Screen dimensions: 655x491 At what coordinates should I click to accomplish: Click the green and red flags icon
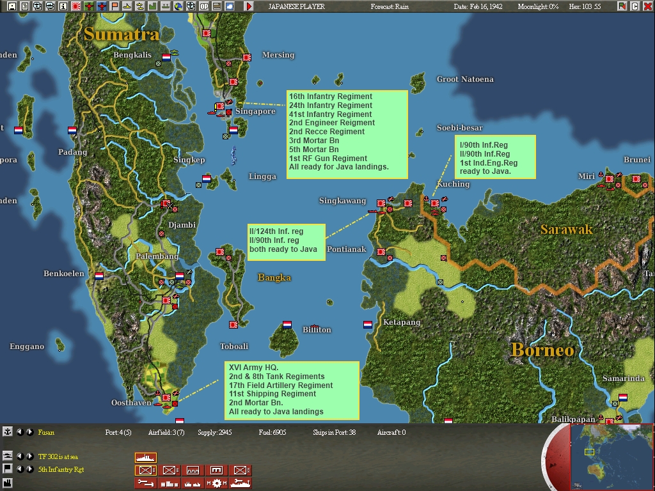(x=622, y=6)
